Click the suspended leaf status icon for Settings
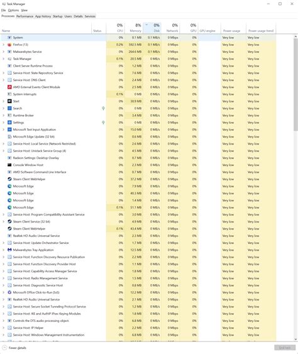This screenshot has height=354, width=298. point(103,123)
